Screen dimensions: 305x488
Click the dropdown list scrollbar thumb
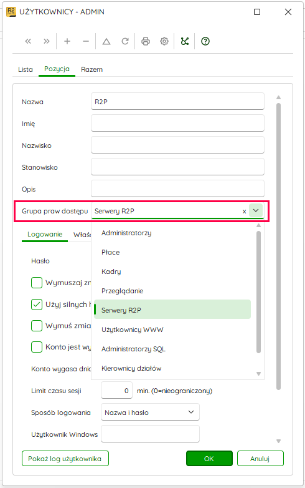(x=258, y=292)
